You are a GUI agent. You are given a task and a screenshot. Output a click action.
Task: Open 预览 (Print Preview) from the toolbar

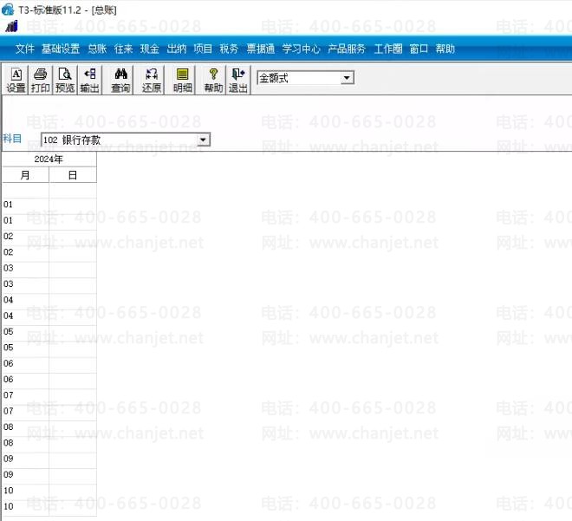click(64, 80)
